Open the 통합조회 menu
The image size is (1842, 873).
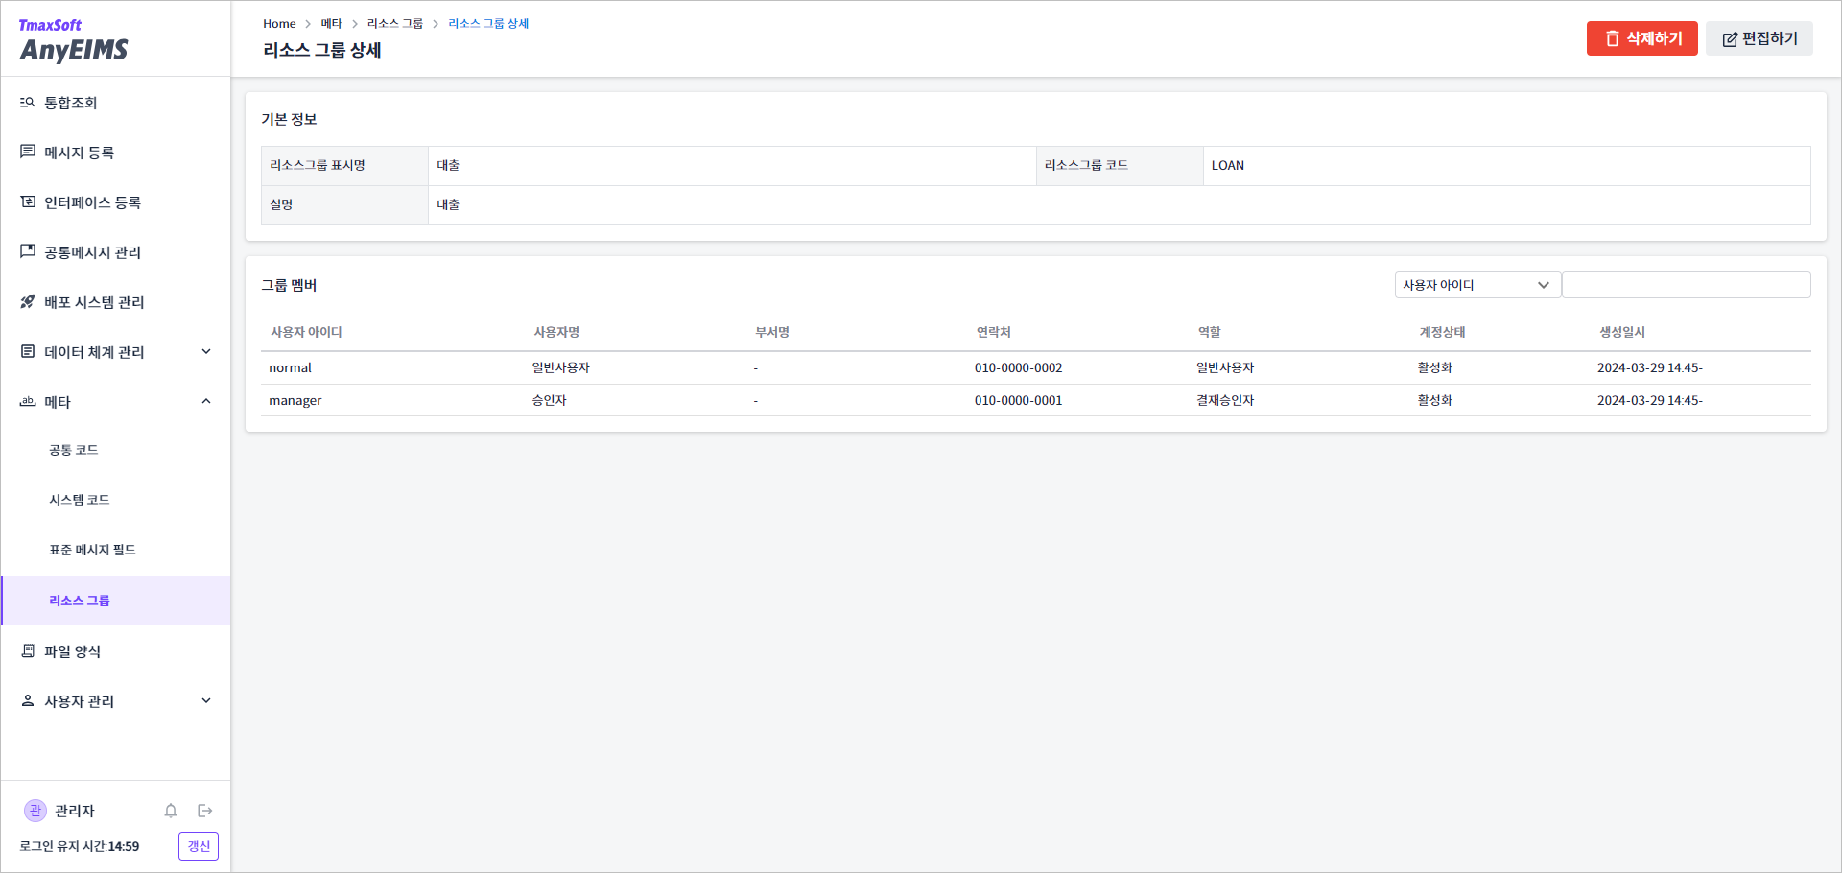click(x=115, y=103)
